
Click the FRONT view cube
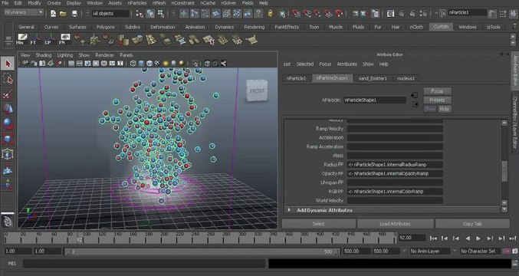tap(257, 90)
